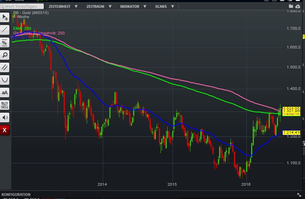Open the ZEITRAUM dropdown menu
The image size is (305, 199).
[99, 6]
